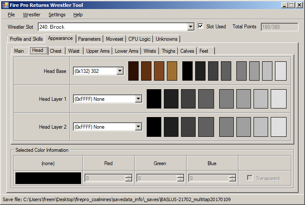Open the File menu

(x=11, y=15)
